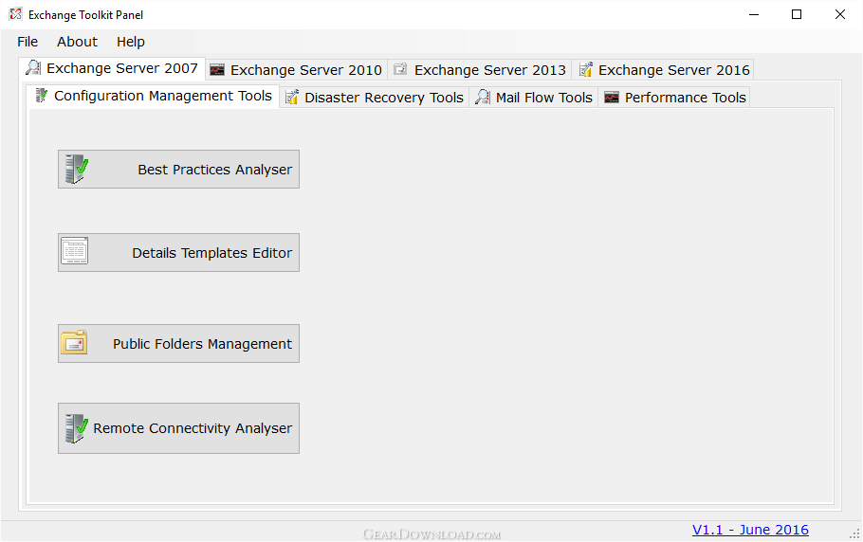
Task: Open Public Folders Management
Action: click(x=179, y=344)
